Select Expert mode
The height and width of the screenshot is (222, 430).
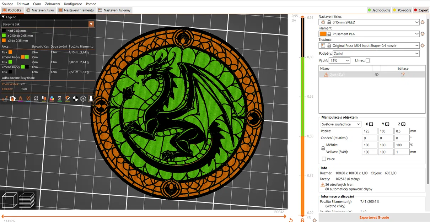tap(421, 10)
